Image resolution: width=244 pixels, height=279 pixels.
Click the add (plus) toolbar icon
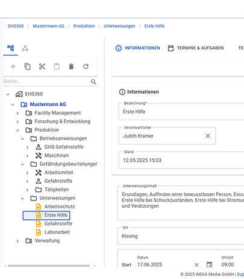pos(13,66)
